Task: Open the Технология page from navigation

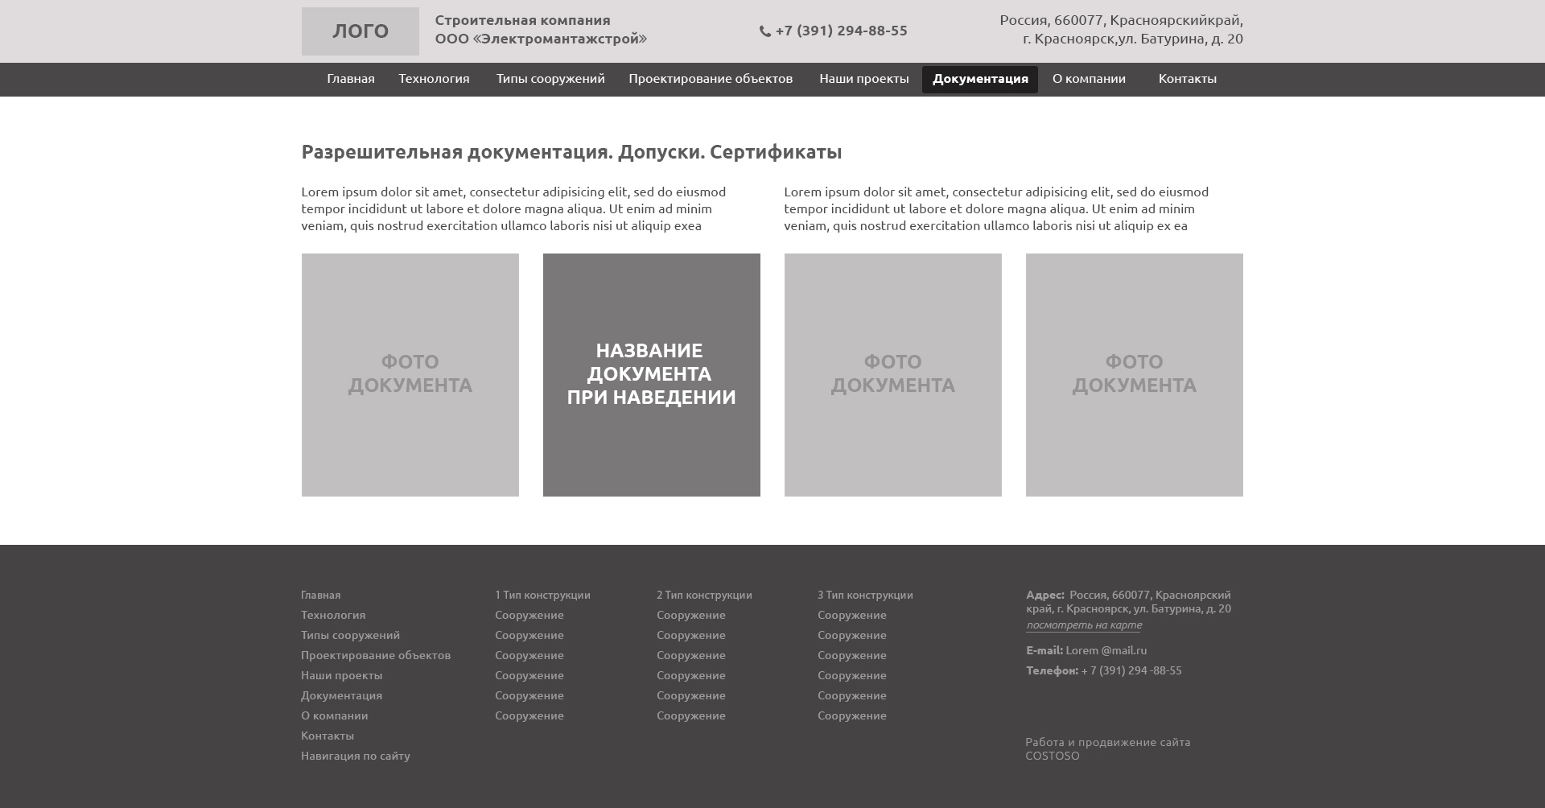Action: [434, 79]
